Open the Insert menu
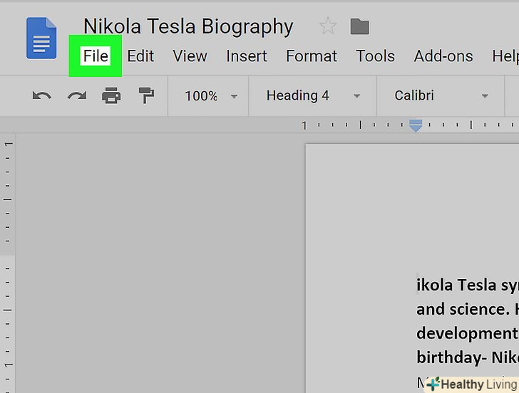 click(x=247, y=56)
